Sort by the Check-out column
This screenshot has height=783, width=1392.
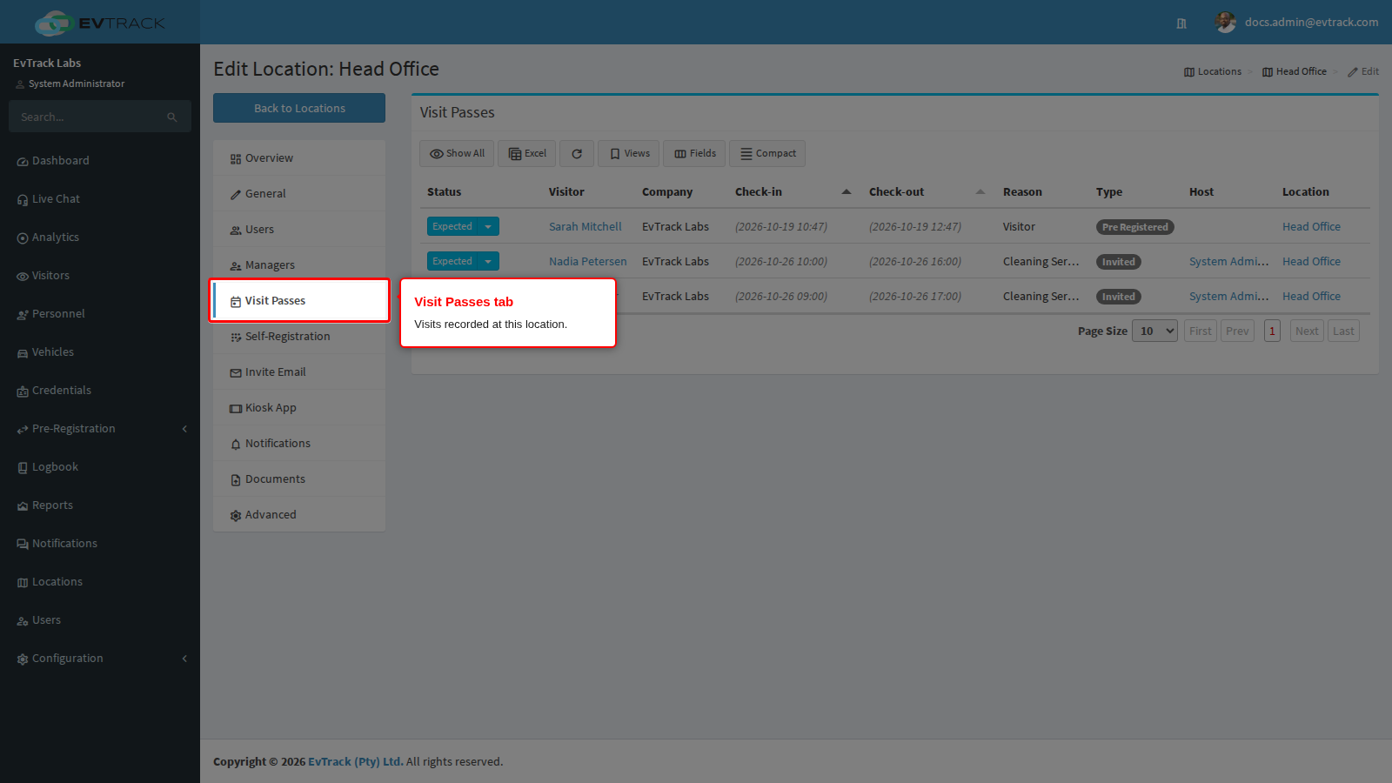[927, 192]
